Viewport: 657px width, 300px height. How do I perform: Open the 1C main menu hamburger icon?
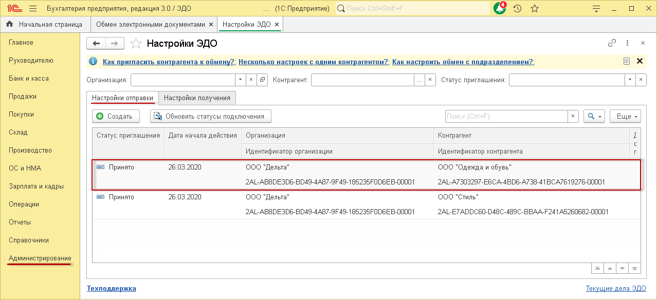click(33, 8)
